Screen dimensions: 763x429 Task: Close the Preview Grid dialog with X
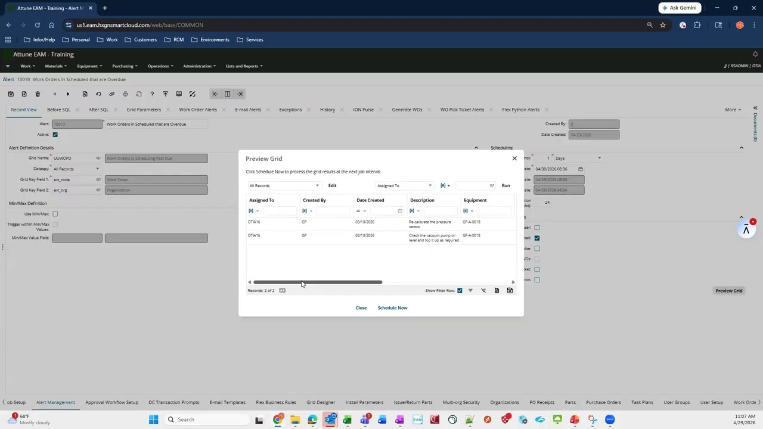tap(514, 158)
